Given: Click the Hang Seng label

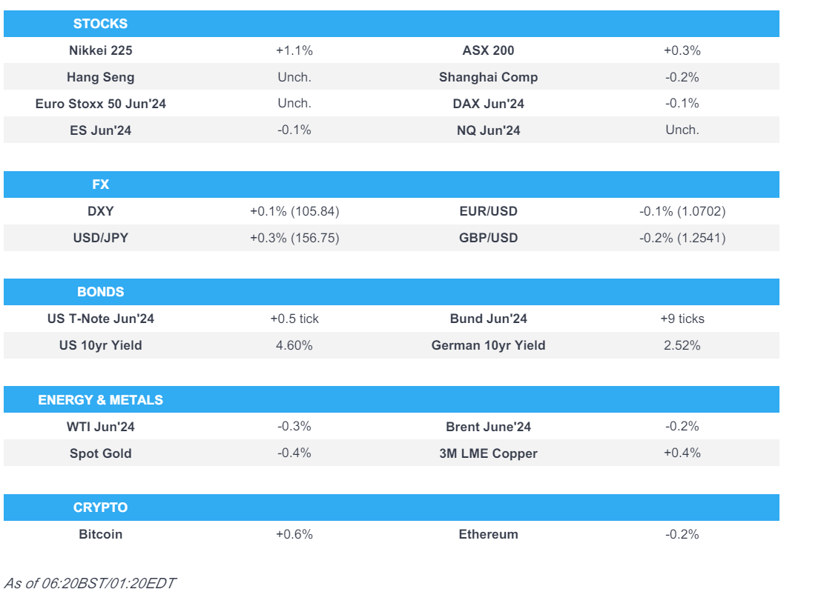Looking at the screenshot, I should (x=100, y=77).
